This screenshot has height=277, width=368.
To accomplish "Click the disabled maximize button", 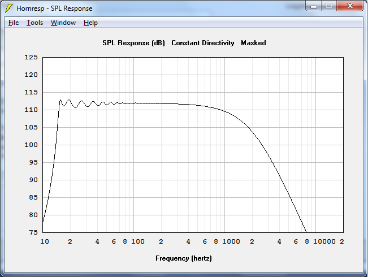I will tap(329, 6).
